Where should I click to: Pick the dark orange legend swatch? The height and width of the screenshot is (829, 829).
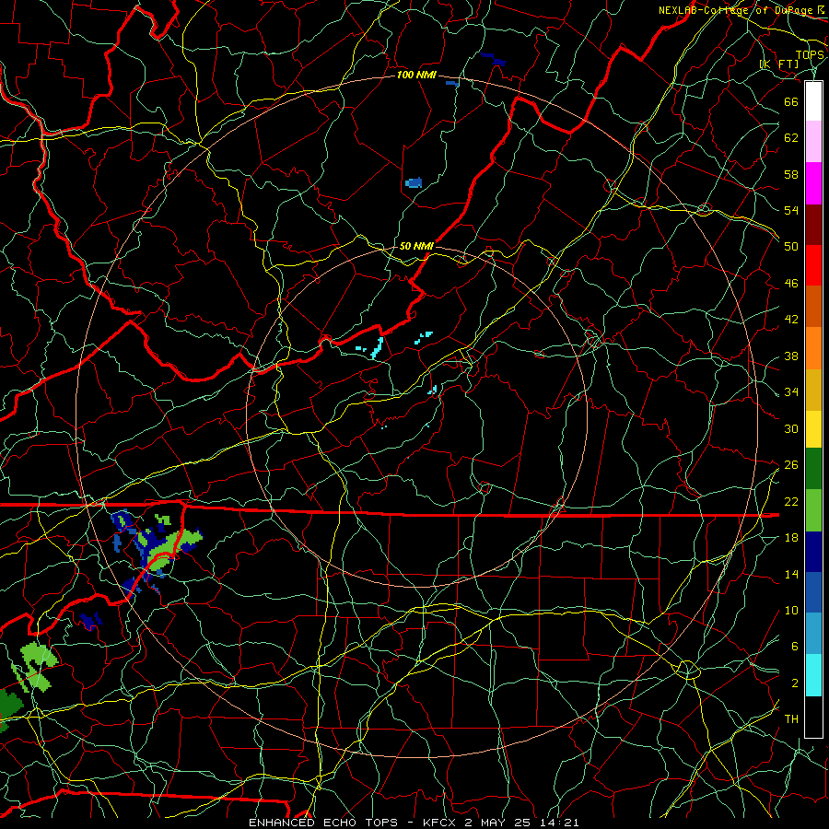coord(813,307)
